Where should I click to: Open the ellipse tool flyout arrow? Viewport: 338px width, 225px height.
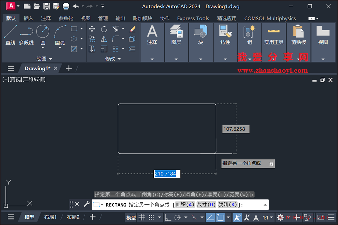coord(81,39)
